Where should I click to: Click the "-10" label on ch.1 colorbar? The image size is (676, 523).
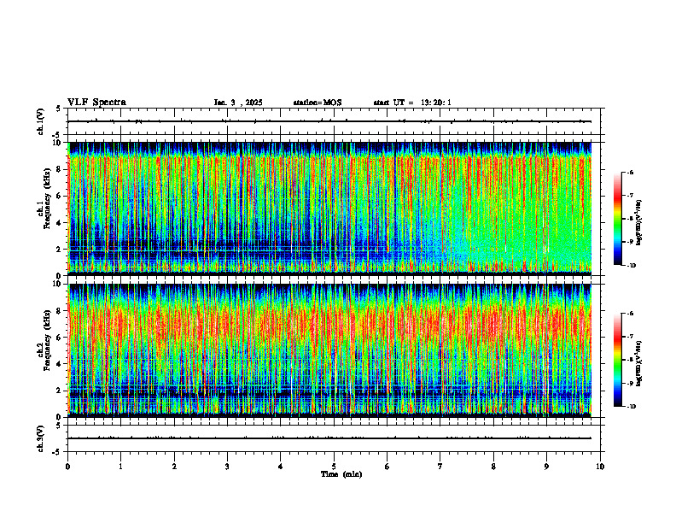click(632, 266)
